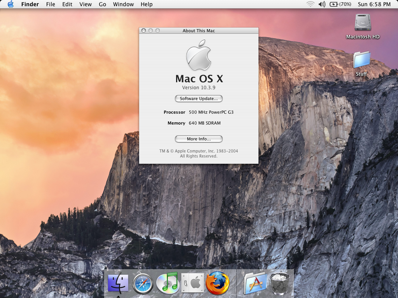Open the Window menu
The image size is (398, 298).
[123, 4]
